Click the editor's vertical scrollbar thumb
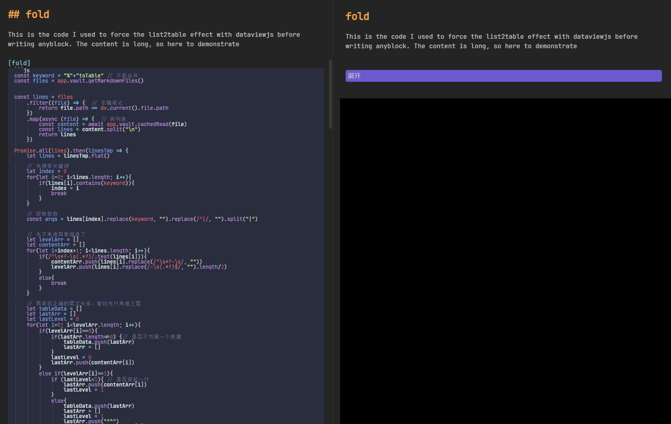 [330, 94]
